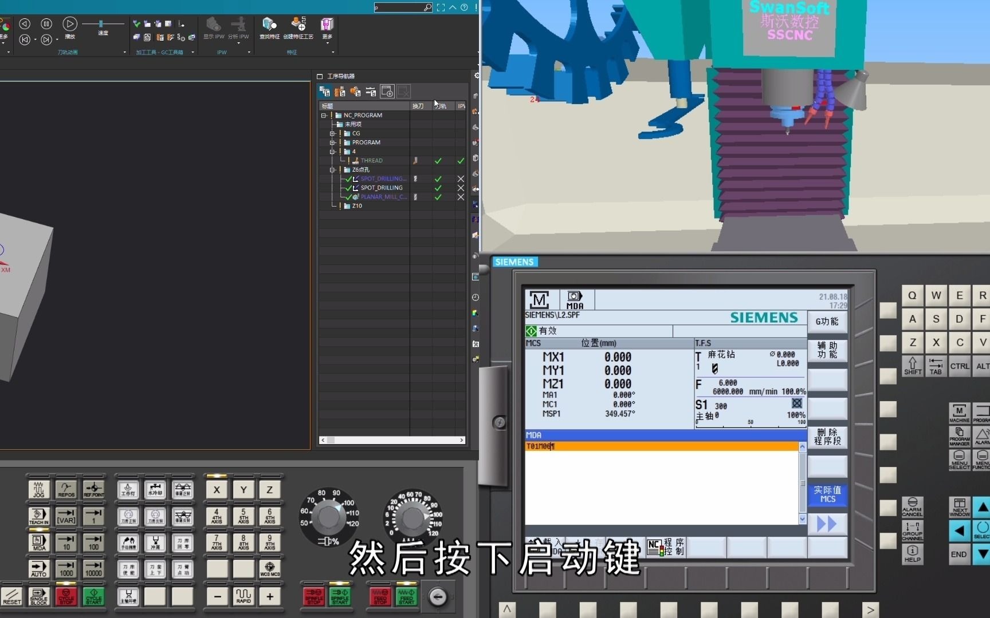The height and width of the screenshot is (618, 990).
Task: Turn the key switch on machine panel
Action: click(x=438, y=597)
